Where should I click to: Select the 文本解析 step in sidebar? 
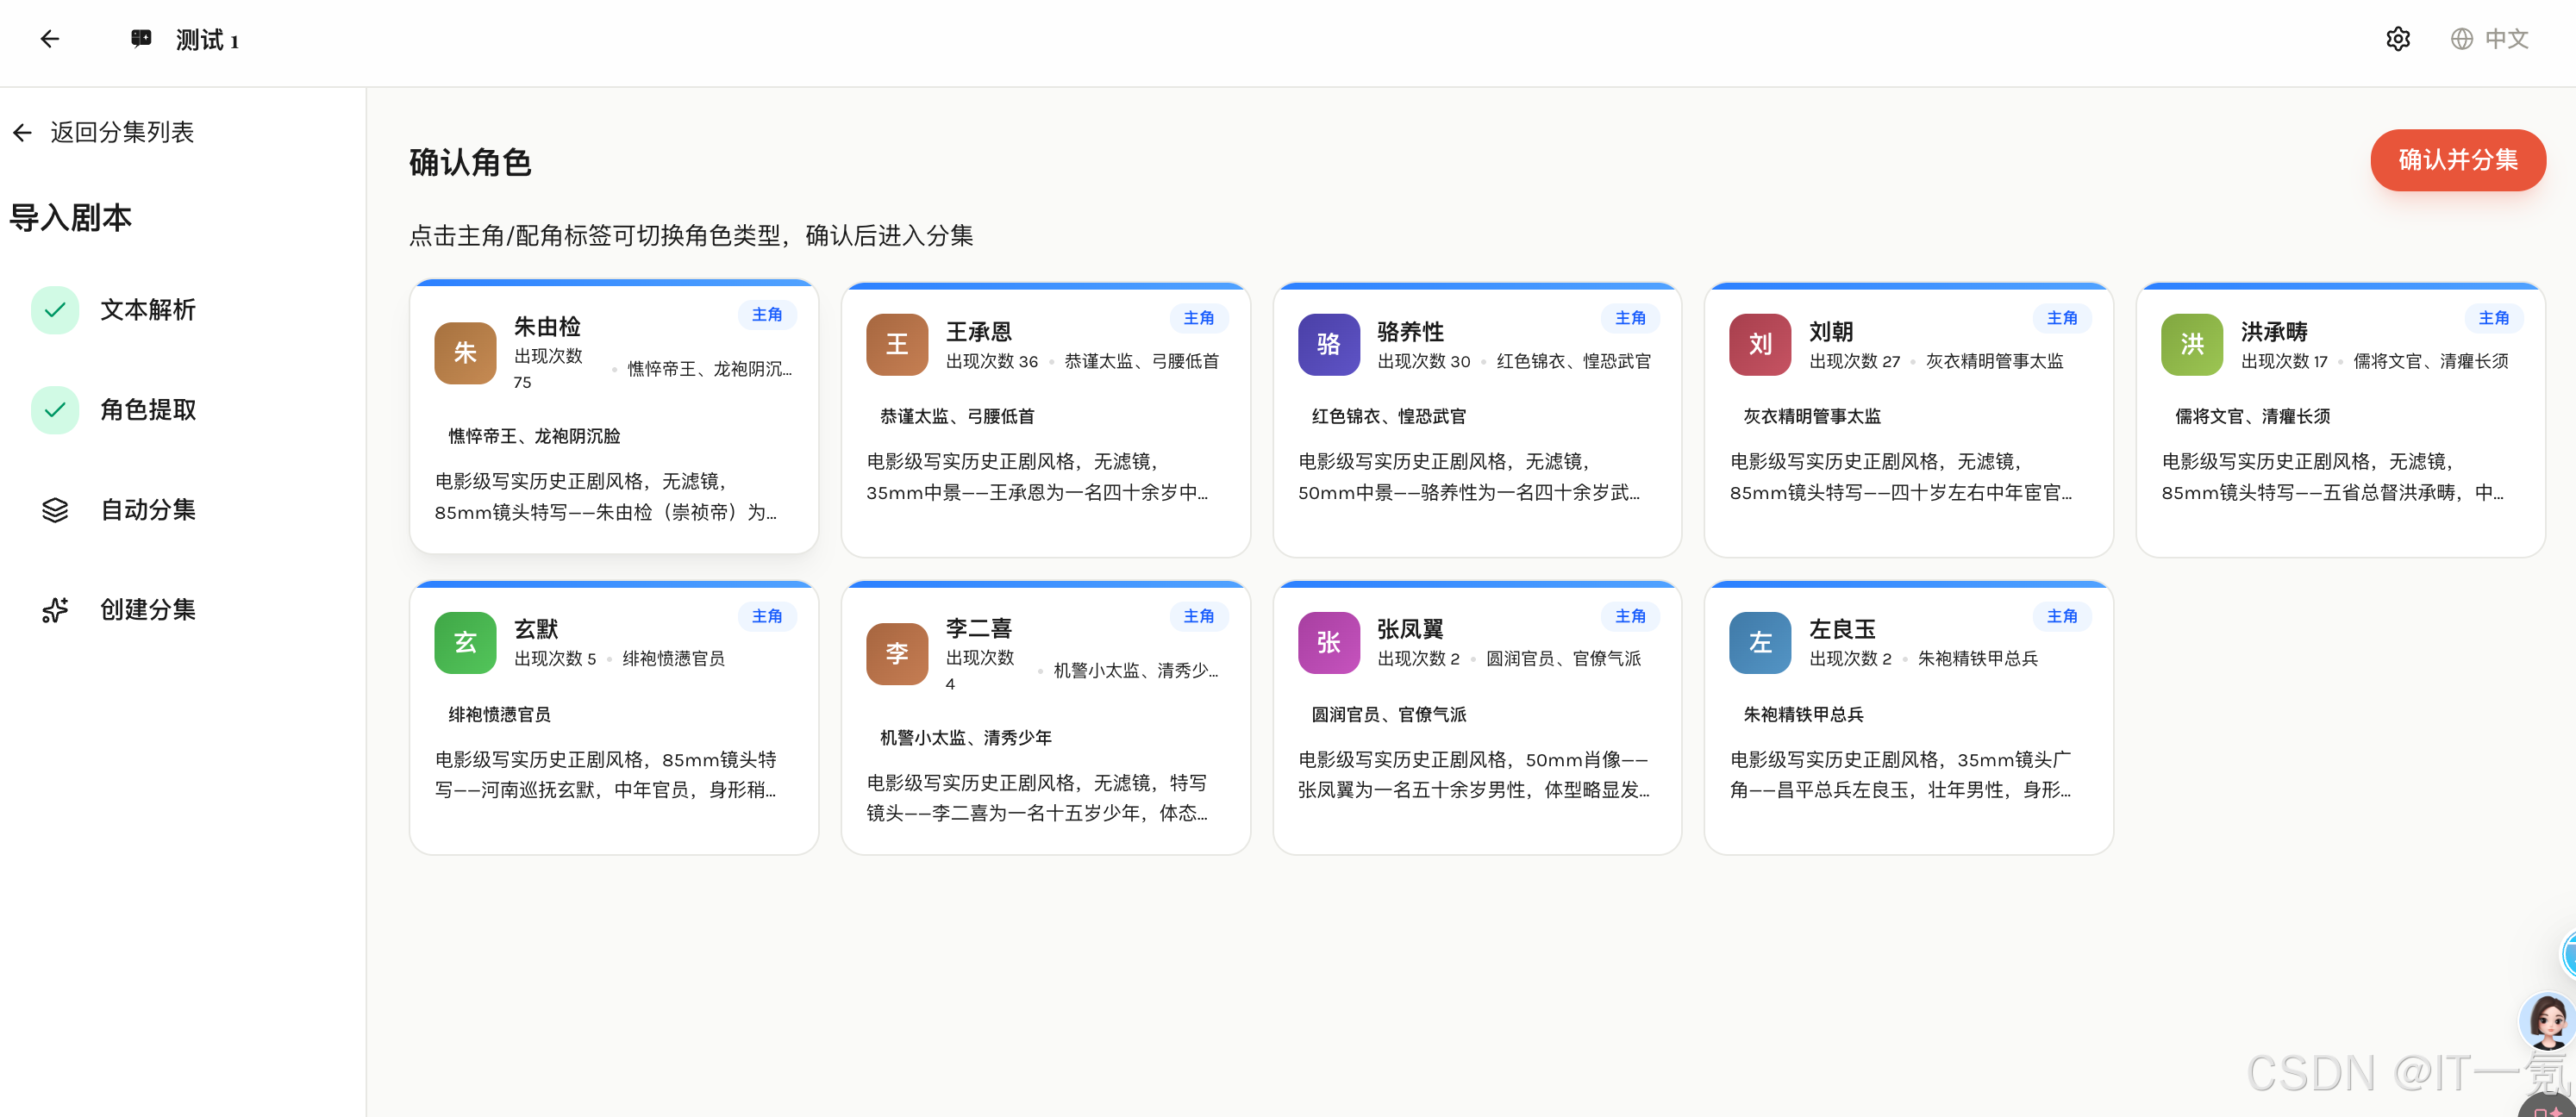click(x=147, y=310)
